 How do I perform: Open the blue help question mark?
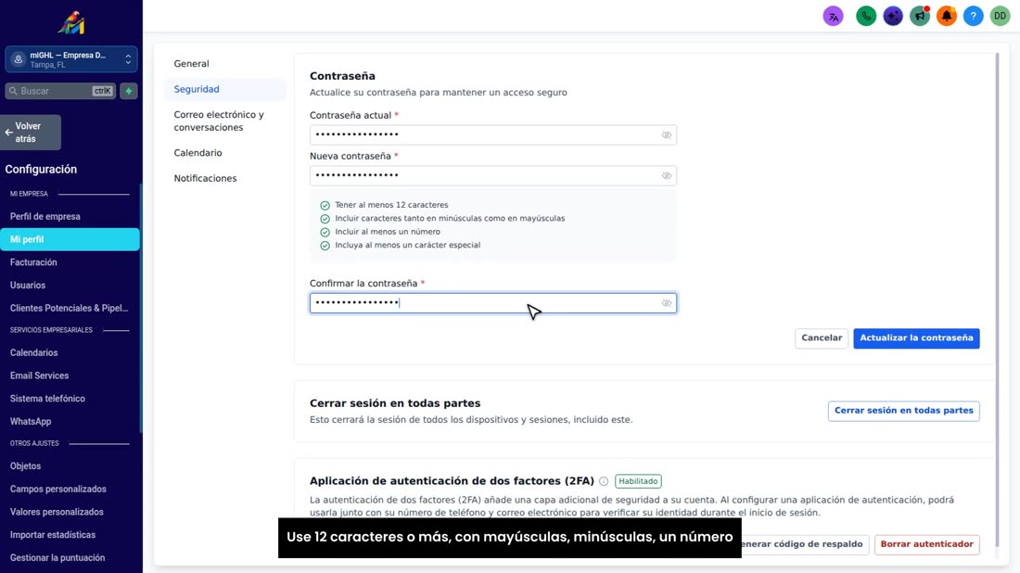(973, 17)
